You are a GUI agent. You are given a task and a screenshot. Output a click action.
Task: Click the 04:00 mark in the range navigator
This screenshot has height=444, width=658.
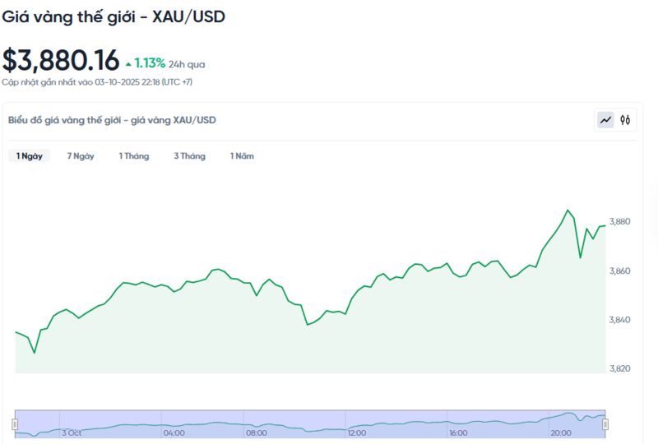coord(174,432)
